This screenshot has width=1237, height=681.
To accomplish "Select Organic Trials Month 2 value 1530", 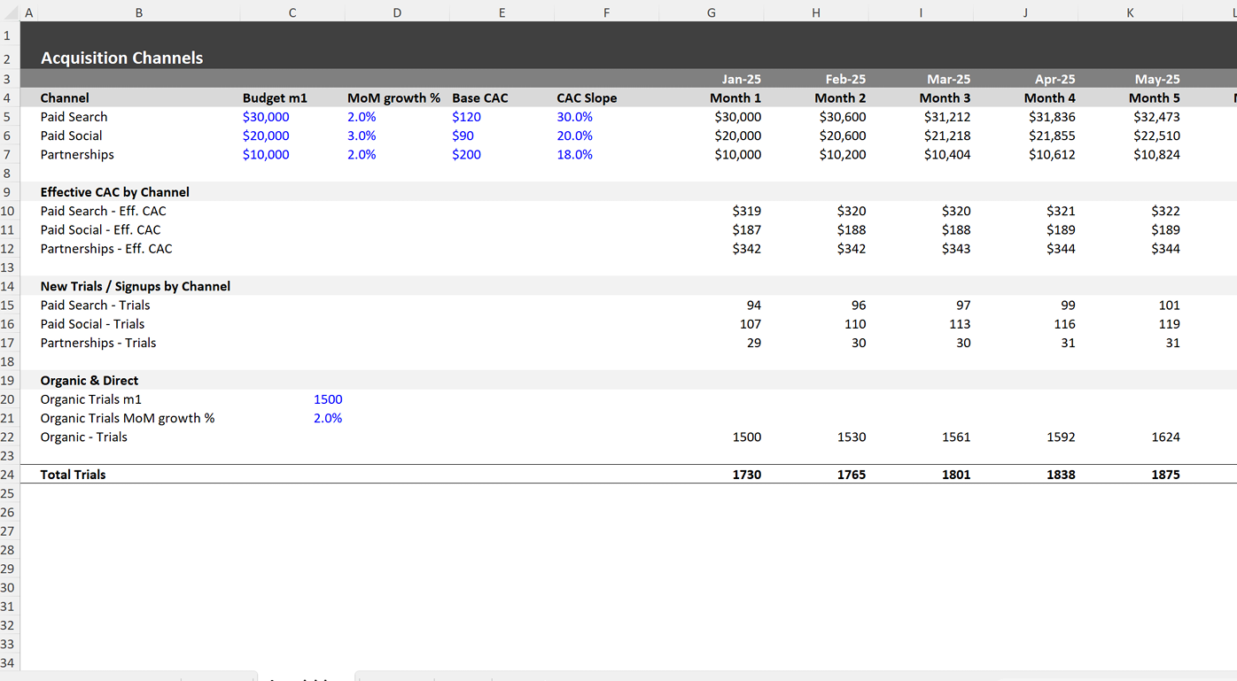I will [852, 437].
